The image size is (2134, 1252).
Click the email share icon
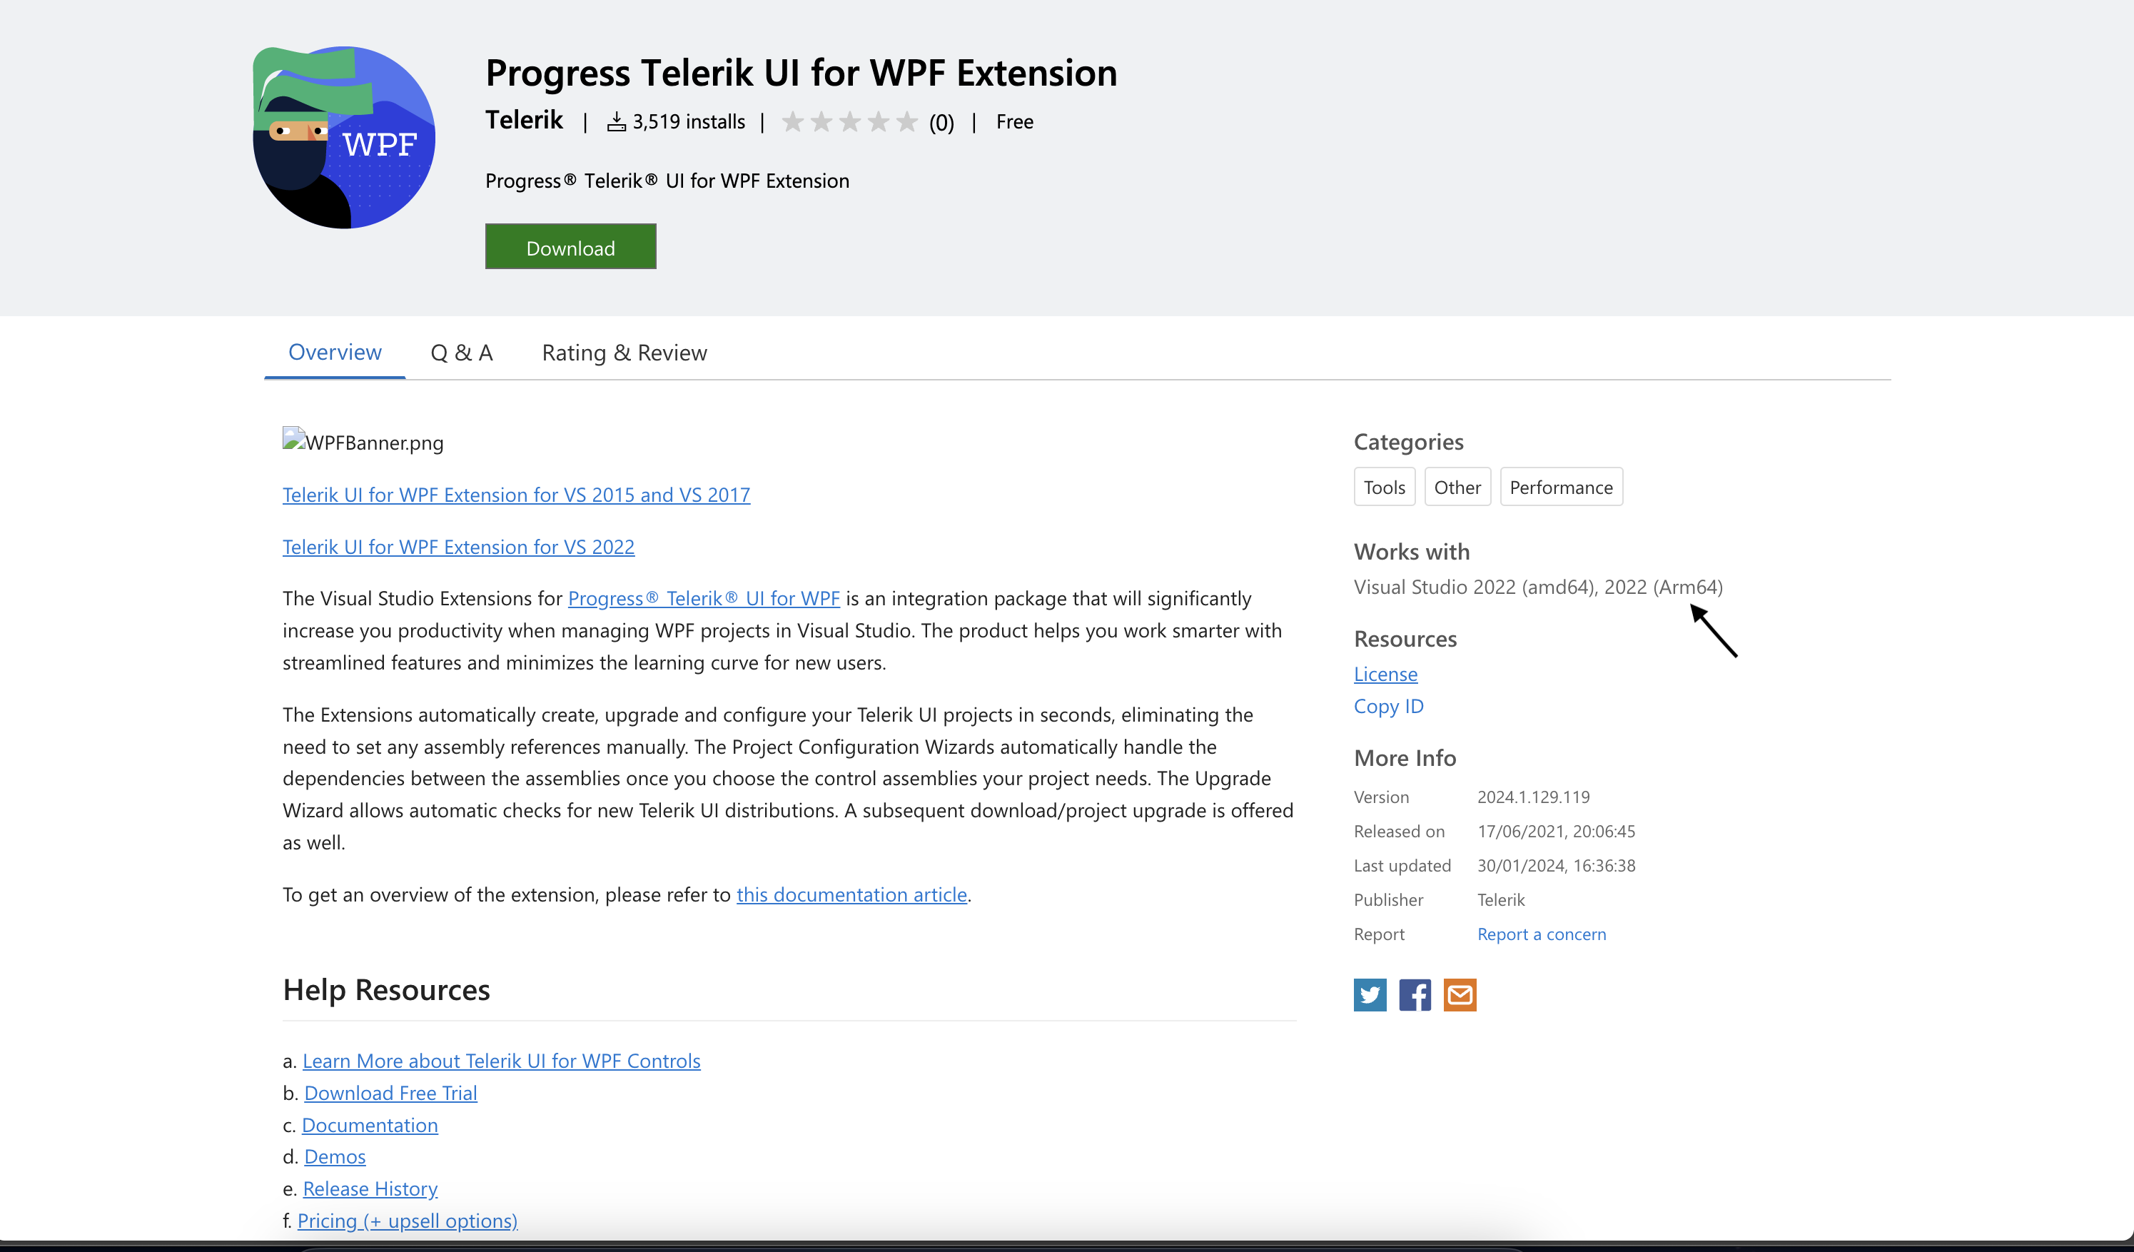(x=1459, y=994)
